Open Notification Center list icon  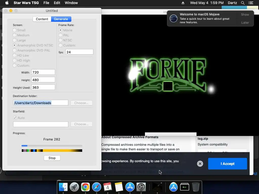(251, 3)
